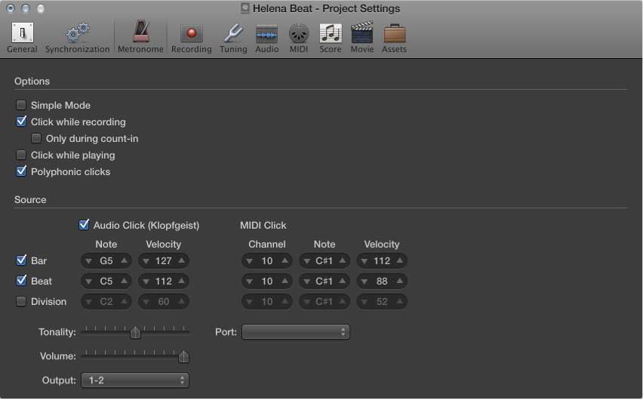The width and height of the screenshot is (643, 400).
Task: Enable Click while playing
Action: click(x=21, y=155)
